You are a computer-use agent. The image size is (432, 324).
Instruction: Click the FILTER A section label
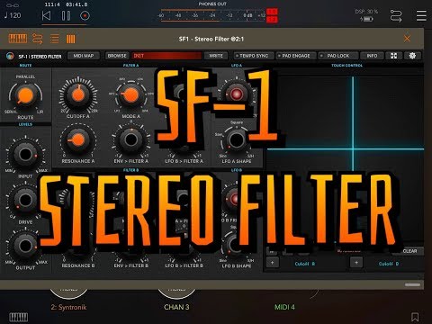pos(130,65)
